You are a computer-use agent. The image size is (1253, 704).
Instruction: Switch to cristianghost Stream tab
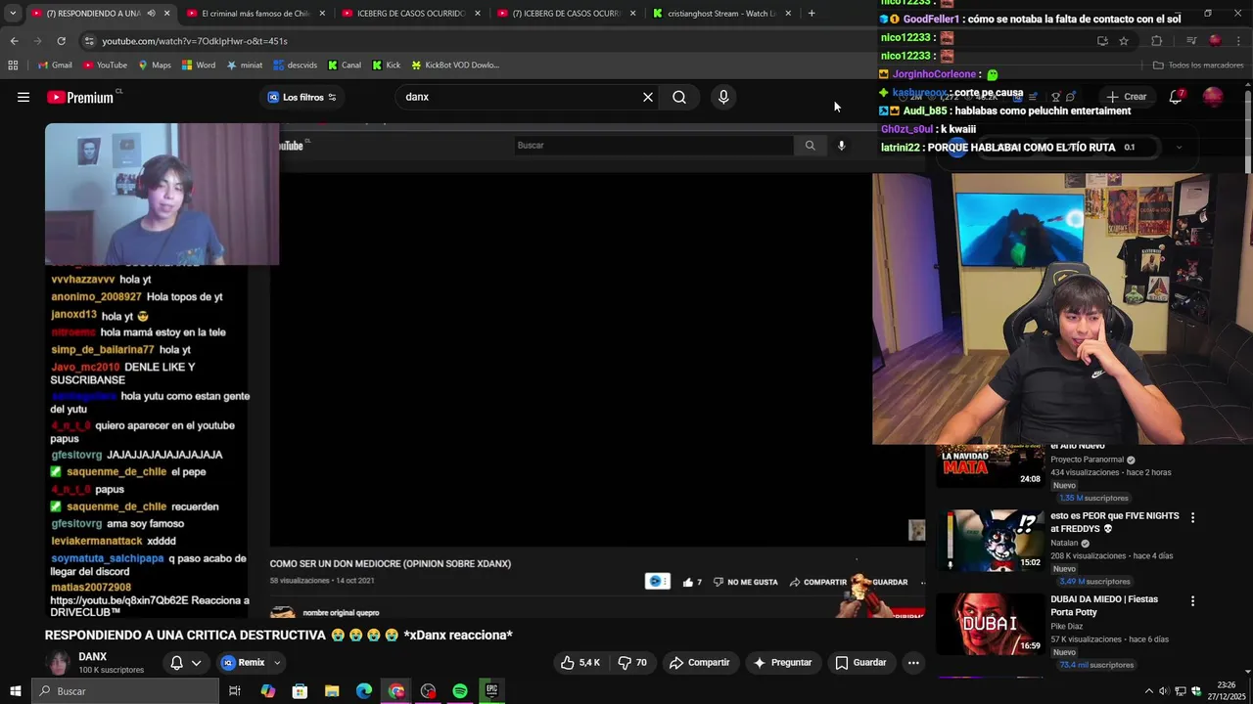tap(721, 14)
